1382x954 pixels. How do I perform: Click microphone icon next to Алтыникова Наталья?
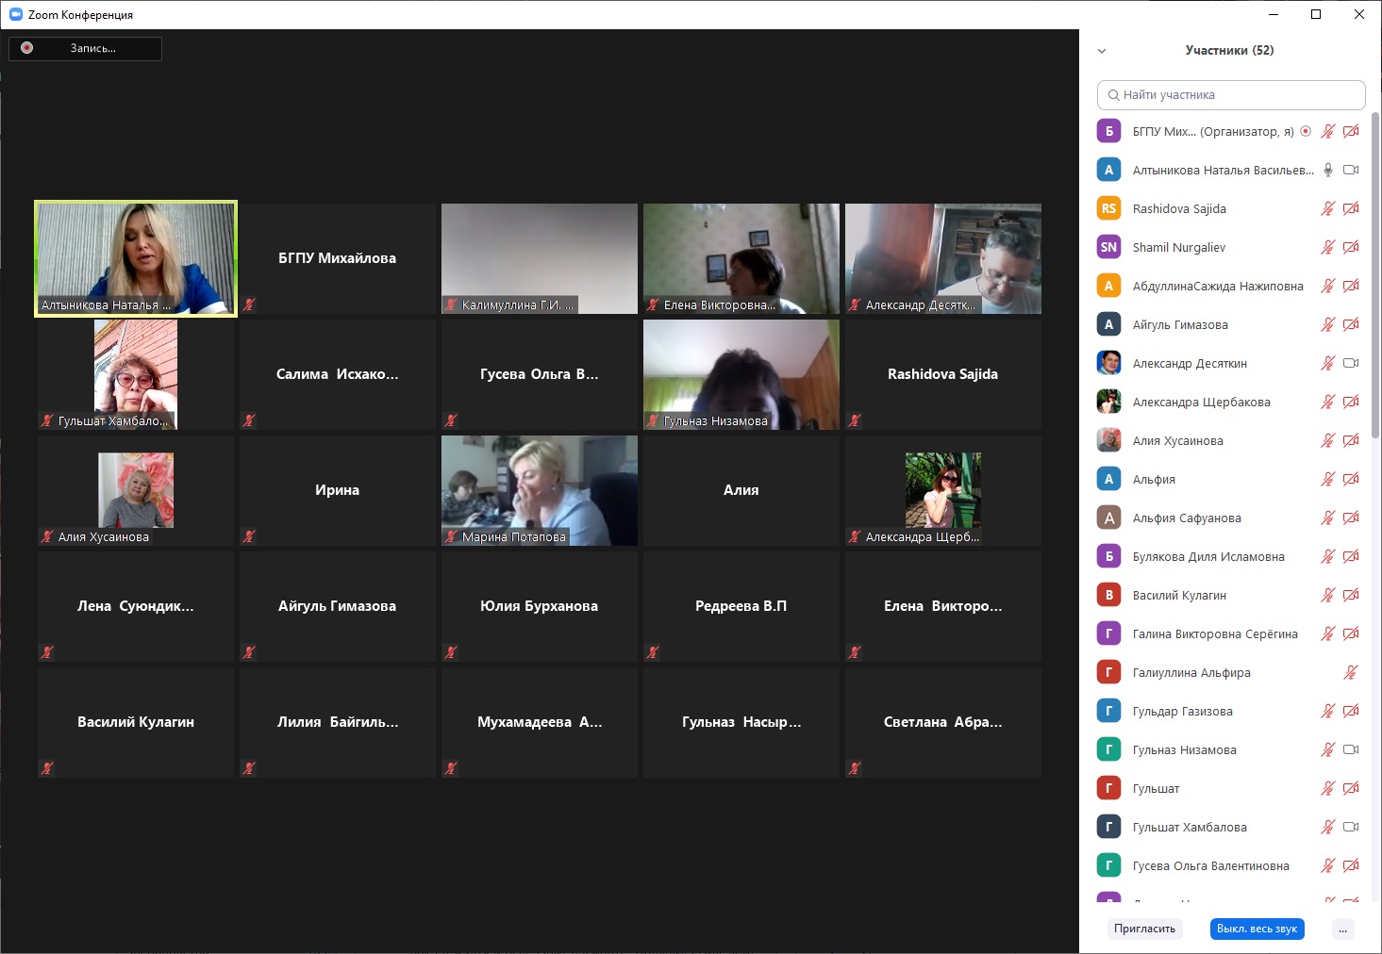(x=1327, y=170)
